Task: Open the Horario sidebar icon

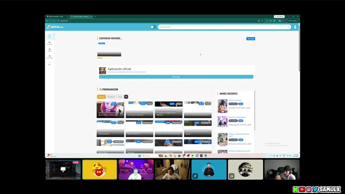Action: click(x=49, y=50)
